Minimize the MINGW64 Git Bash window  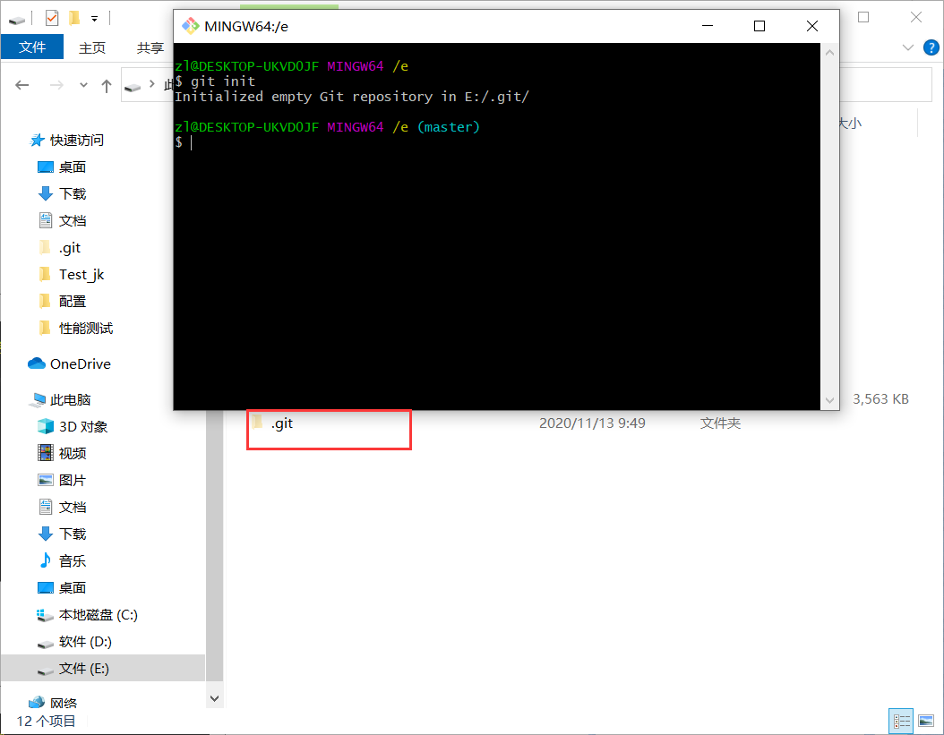[708, 26]
